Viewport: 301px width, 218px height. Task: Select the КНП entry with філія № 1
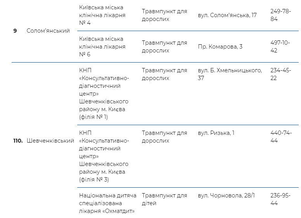(x=104, y=94)
